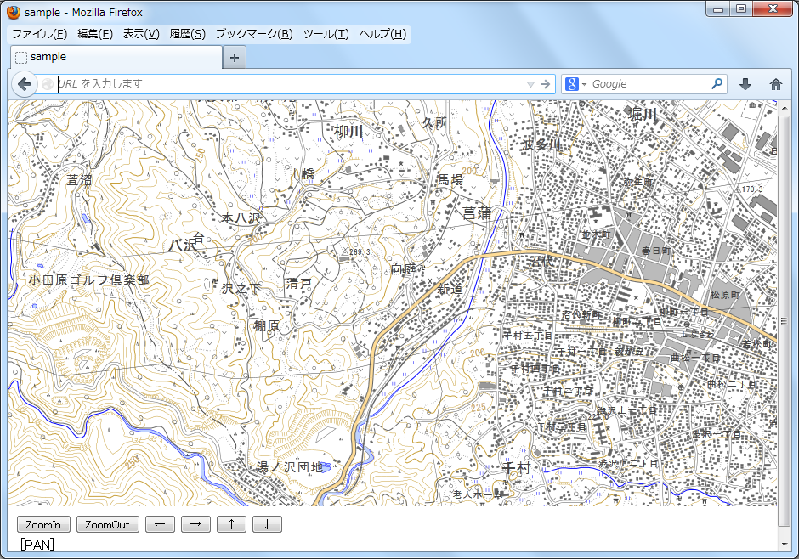
Task: Open the Google search engine dropdown
Action: pos(575,84)
